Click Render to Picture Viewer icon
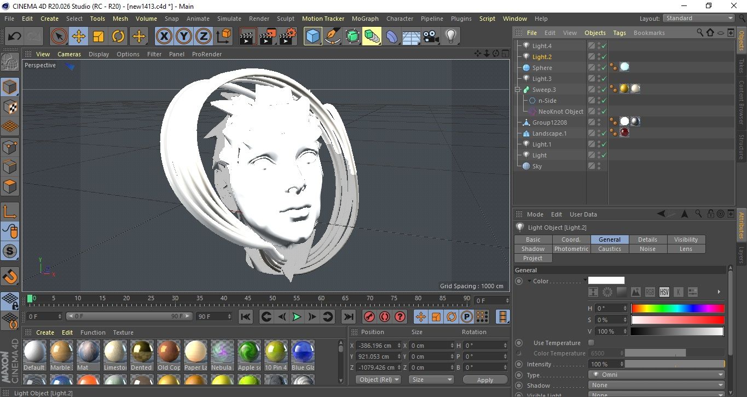 click(267, 37)
